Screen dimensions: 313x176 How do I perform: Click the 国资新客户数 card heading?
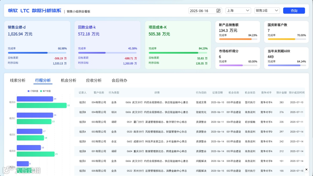click(x=277, y=25)
